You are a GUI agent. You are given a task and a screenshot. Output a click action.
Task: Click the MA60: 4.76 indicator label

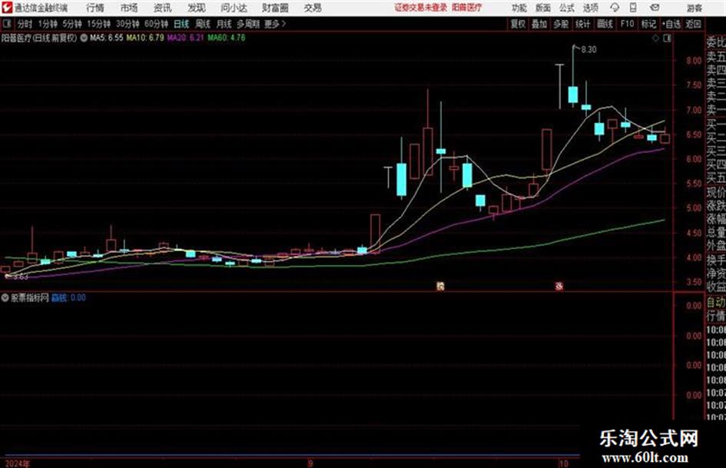tap(227, 38)
